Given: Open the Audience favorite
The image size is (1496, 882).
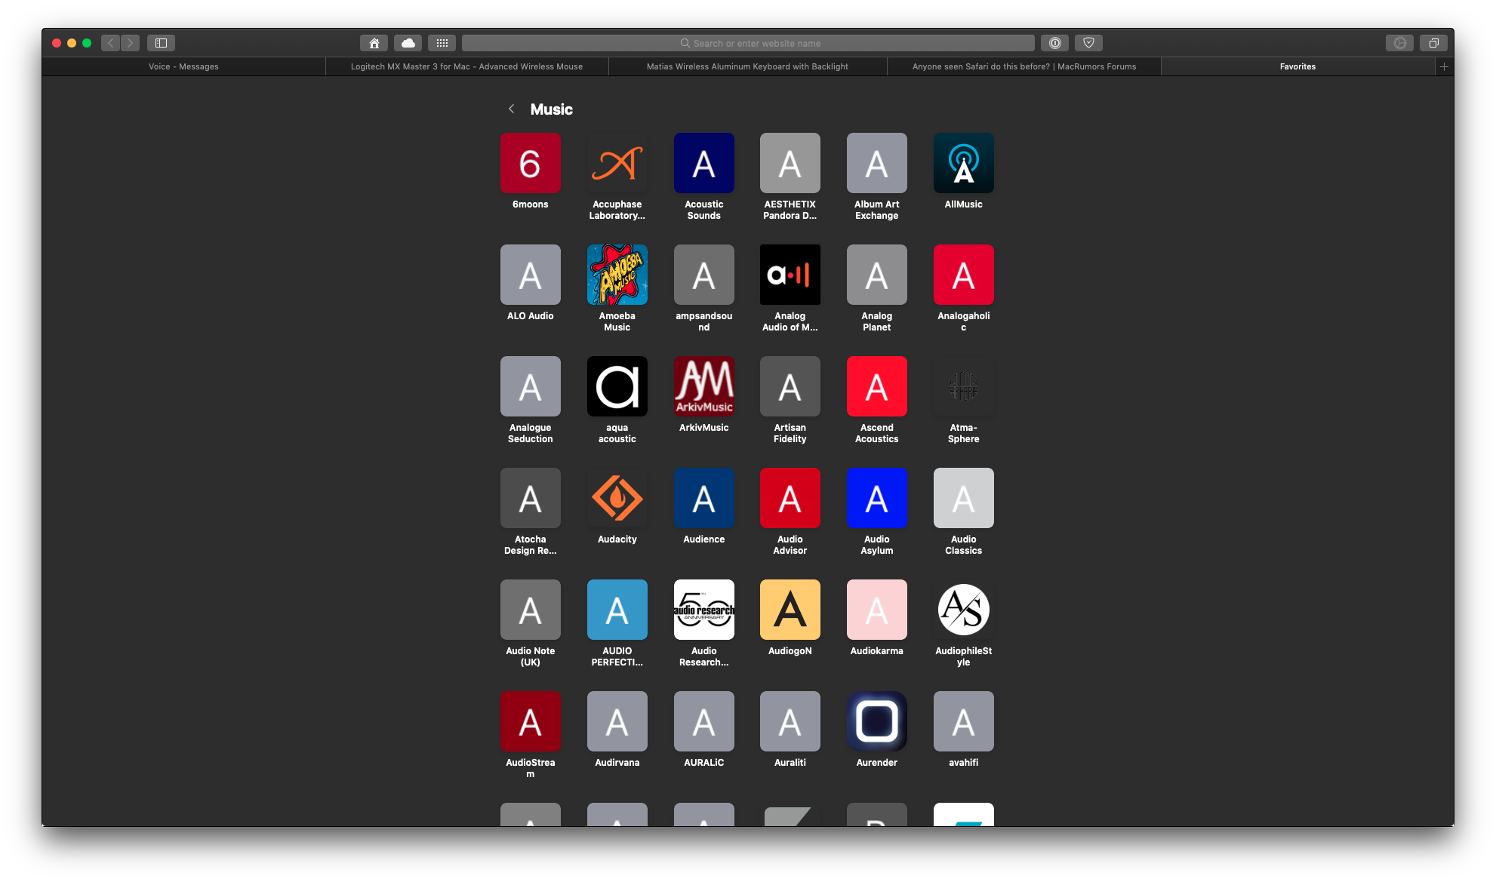Looking at the screenshot, I should coord(703,498).
